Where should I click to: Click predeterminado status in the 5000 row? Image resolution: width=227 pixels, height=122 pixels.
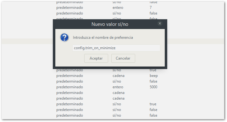[69, 87]
